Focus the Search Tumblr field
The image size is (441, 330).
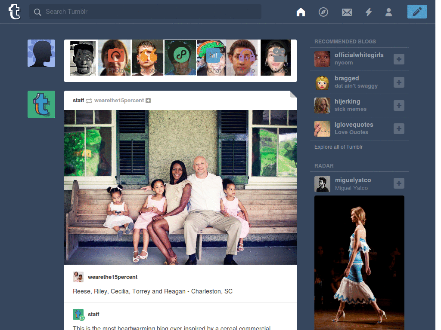click(x=145, y=12)
